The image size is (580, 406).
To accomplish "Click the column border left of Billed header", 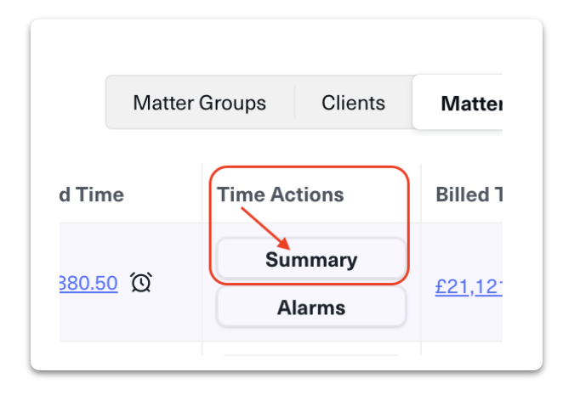I will pos(421,195).
